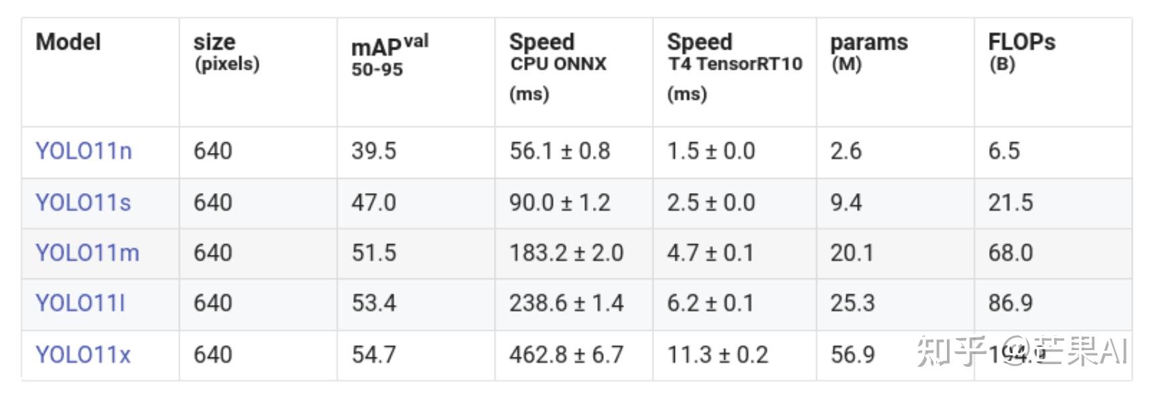Click the Model column header
Image resolution: width=1158 pixels, height=397 pixels.
pyautogui.click(x=68, y=42)
